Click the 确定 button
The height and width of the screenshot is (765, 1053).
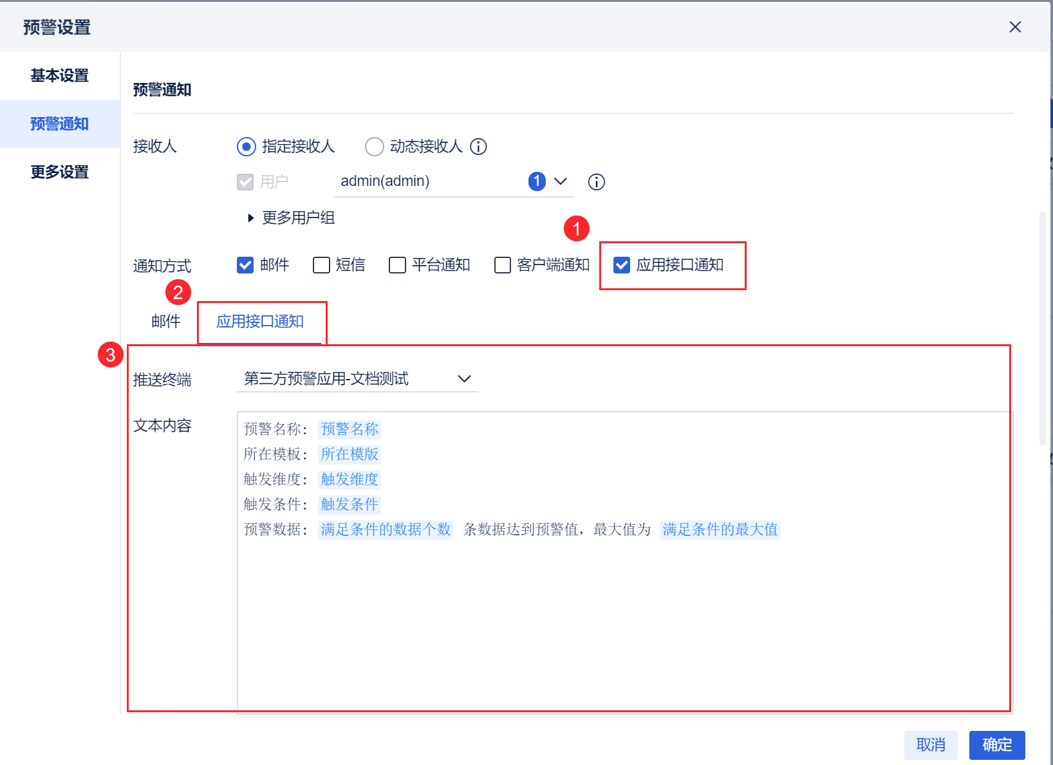[997, 745]
